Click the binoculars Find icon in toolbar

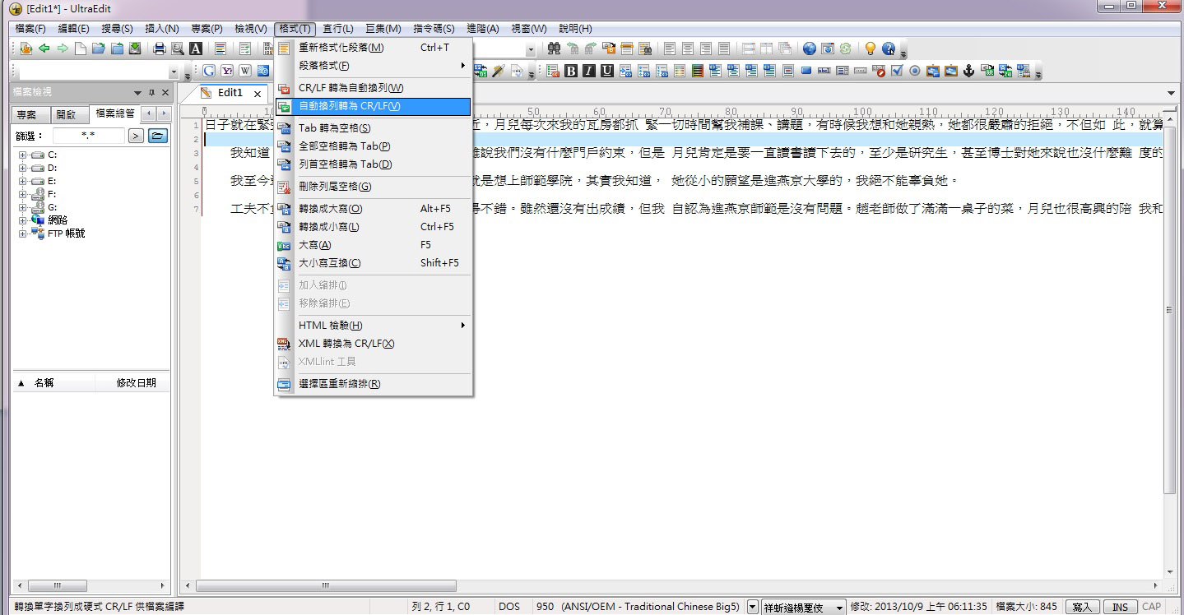554,49
